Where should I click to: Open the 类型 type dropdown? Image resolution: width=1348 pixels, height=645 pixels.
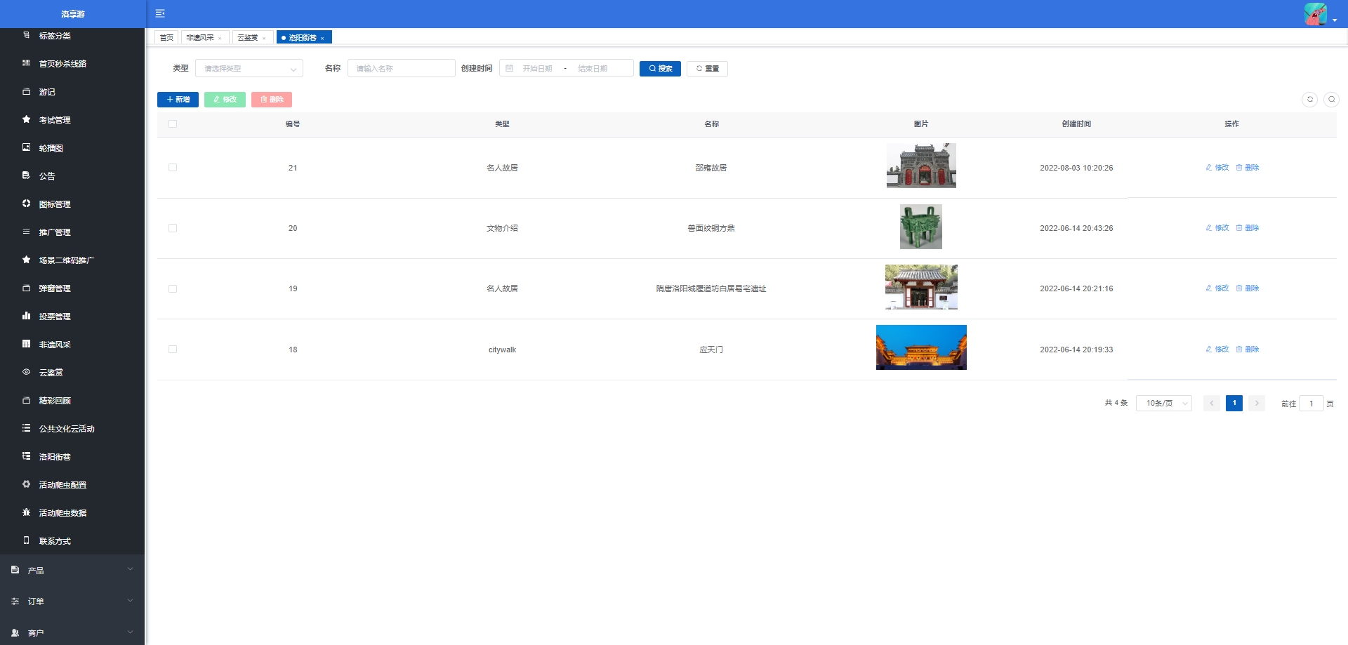coord(249,69)
